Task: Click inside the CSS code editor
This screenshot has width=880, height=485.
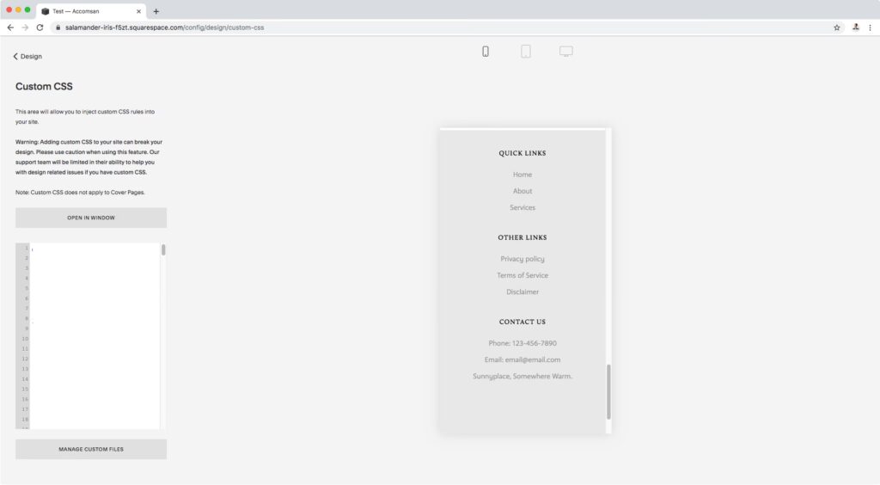Action: coord(95,335)
